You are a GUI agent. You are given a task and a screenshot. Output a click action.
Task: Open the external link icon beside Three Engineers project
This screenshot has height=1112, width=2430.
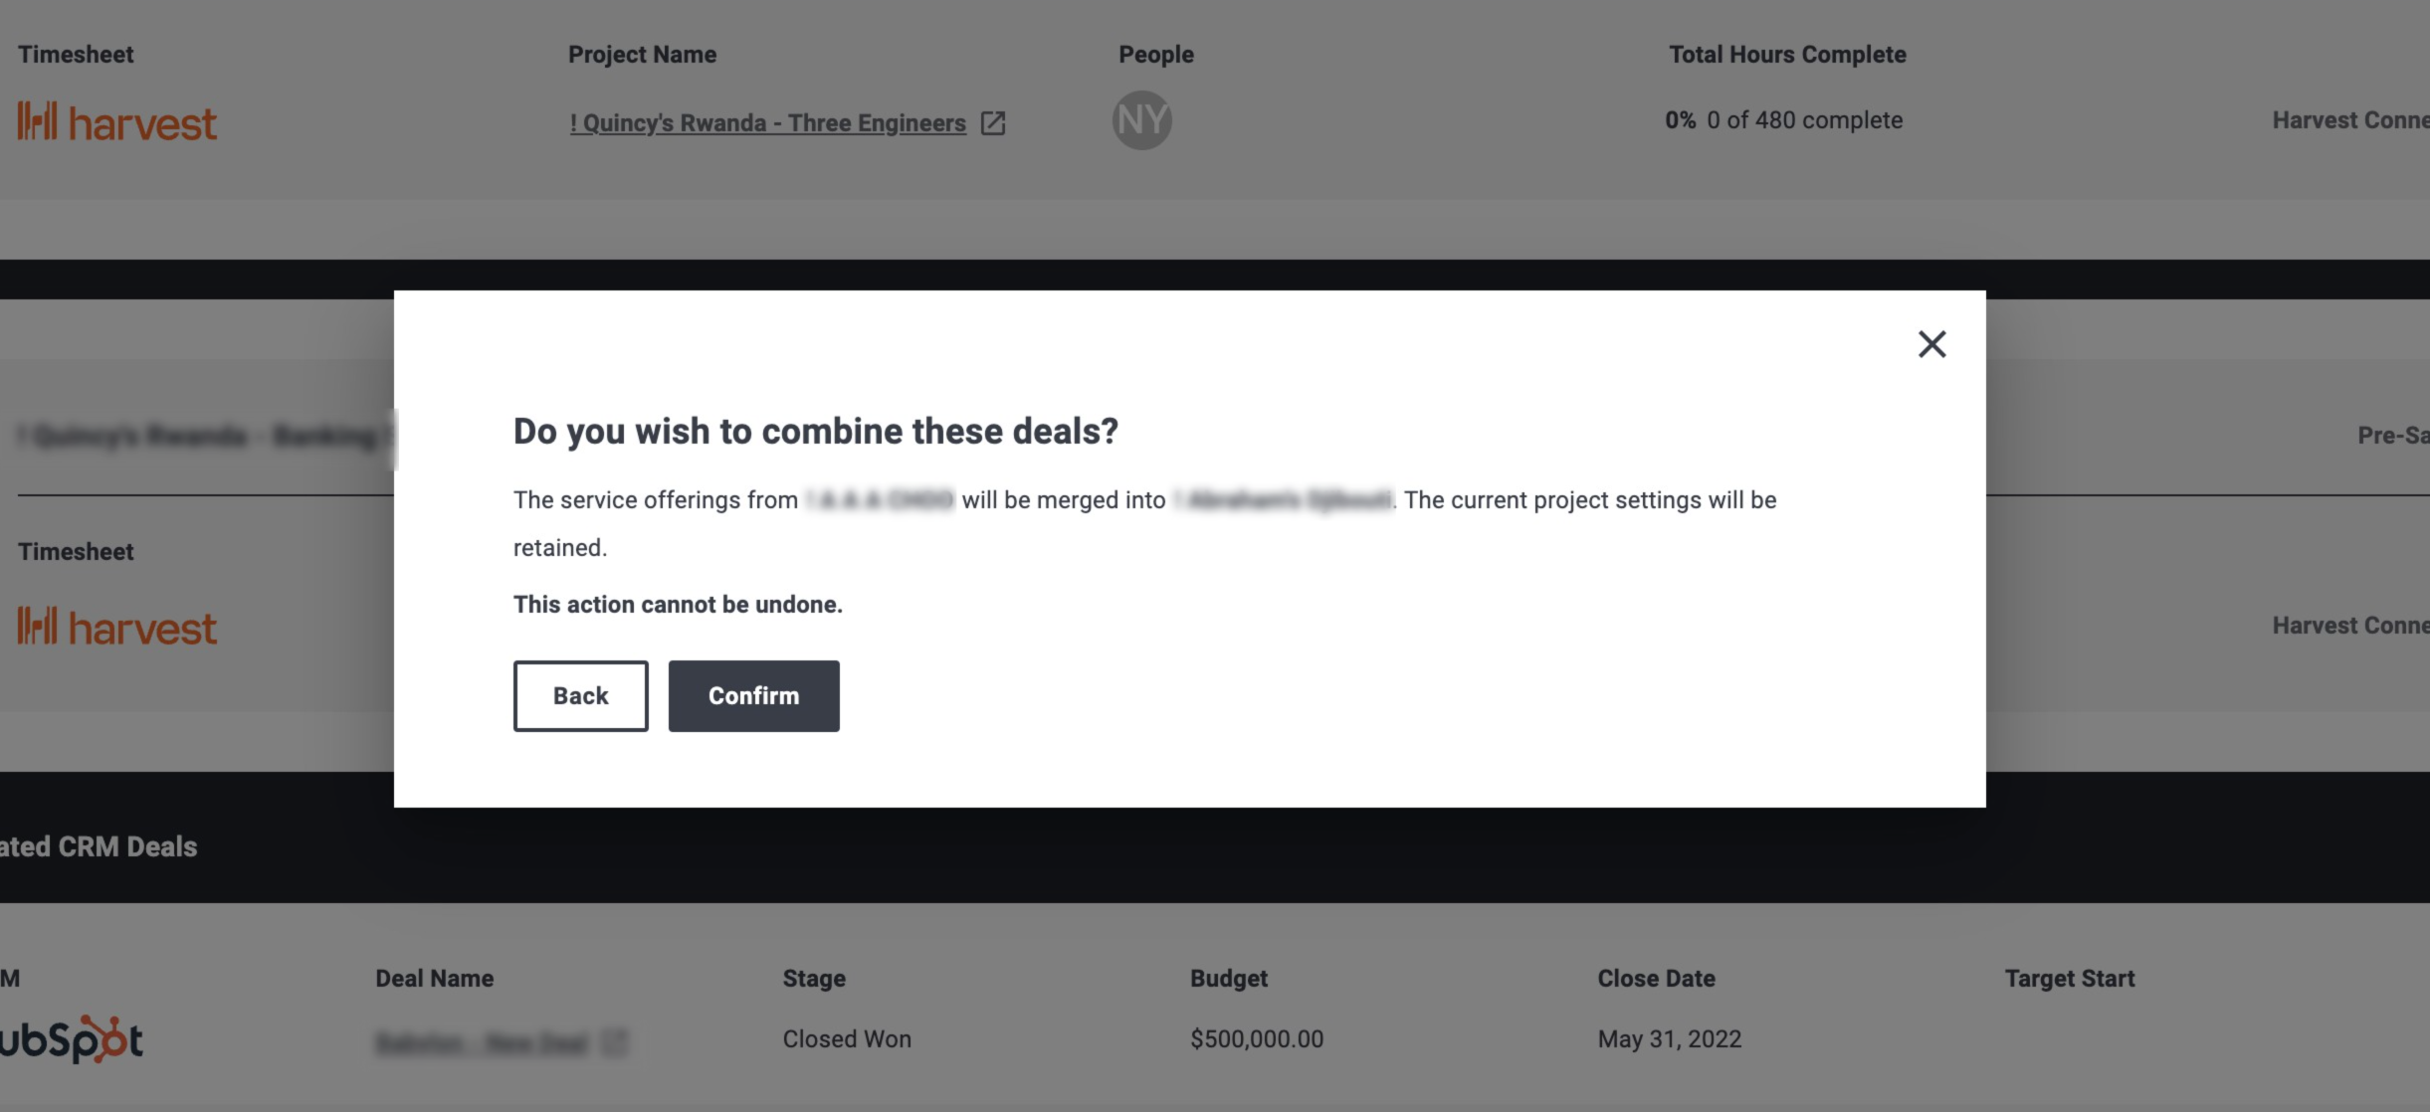click(993, 122)
